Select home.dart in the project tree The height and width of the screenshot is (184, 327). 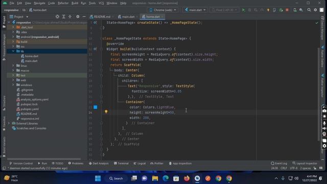[31, 56]
